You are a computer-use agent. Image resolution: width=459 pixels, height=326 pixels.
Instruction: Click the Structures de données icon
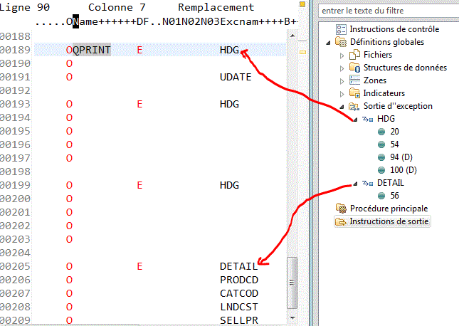pyautogui.click(x=354, y=68)
